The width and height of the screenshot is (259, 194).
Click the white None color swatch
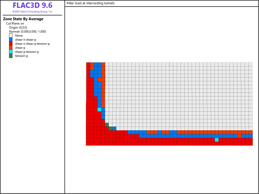pos(11,36)
